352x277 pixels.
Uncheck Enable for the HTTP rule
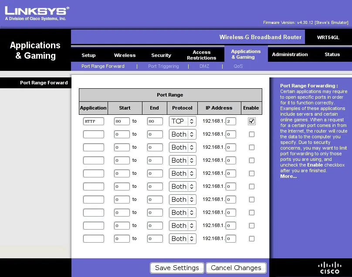point(251,121)
